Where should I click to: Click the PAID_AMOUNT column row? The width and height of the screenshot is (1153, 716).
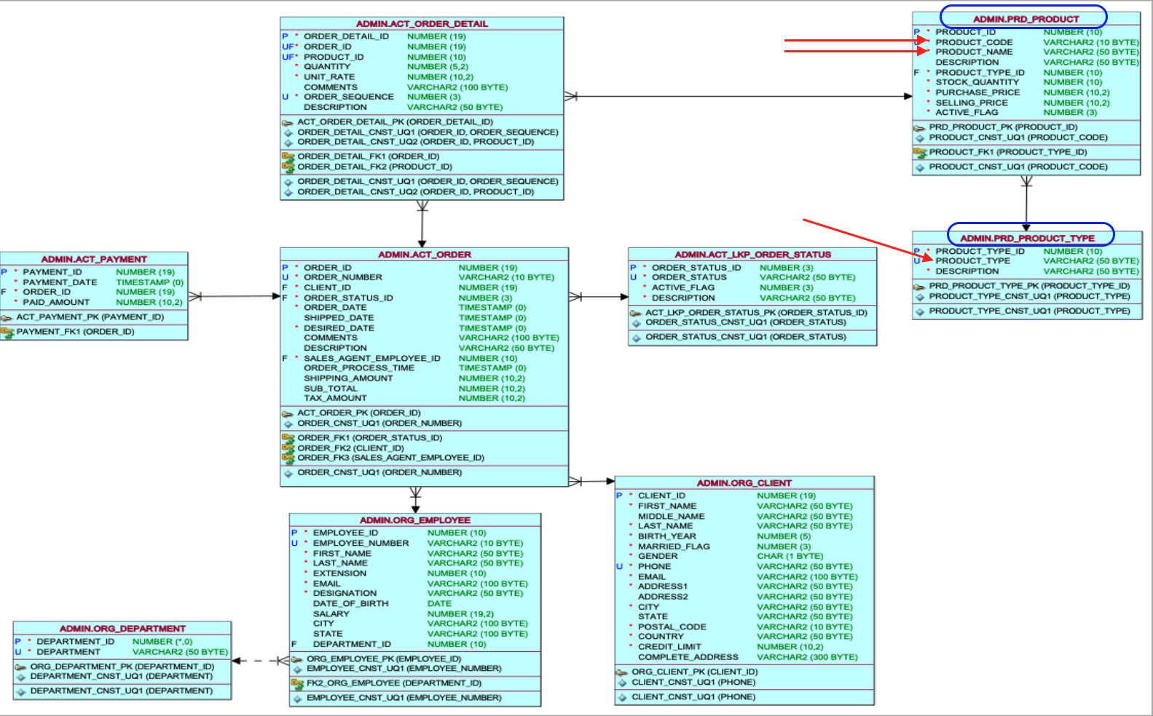pyautogui.click(x=94, y=302)
